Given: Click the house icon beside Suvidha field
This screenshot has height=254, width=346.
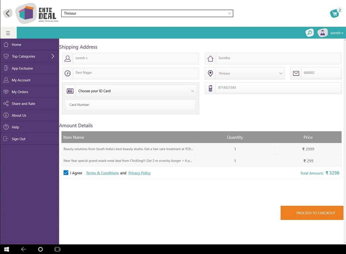Looking at the screenshot, I should coord(210,58).
